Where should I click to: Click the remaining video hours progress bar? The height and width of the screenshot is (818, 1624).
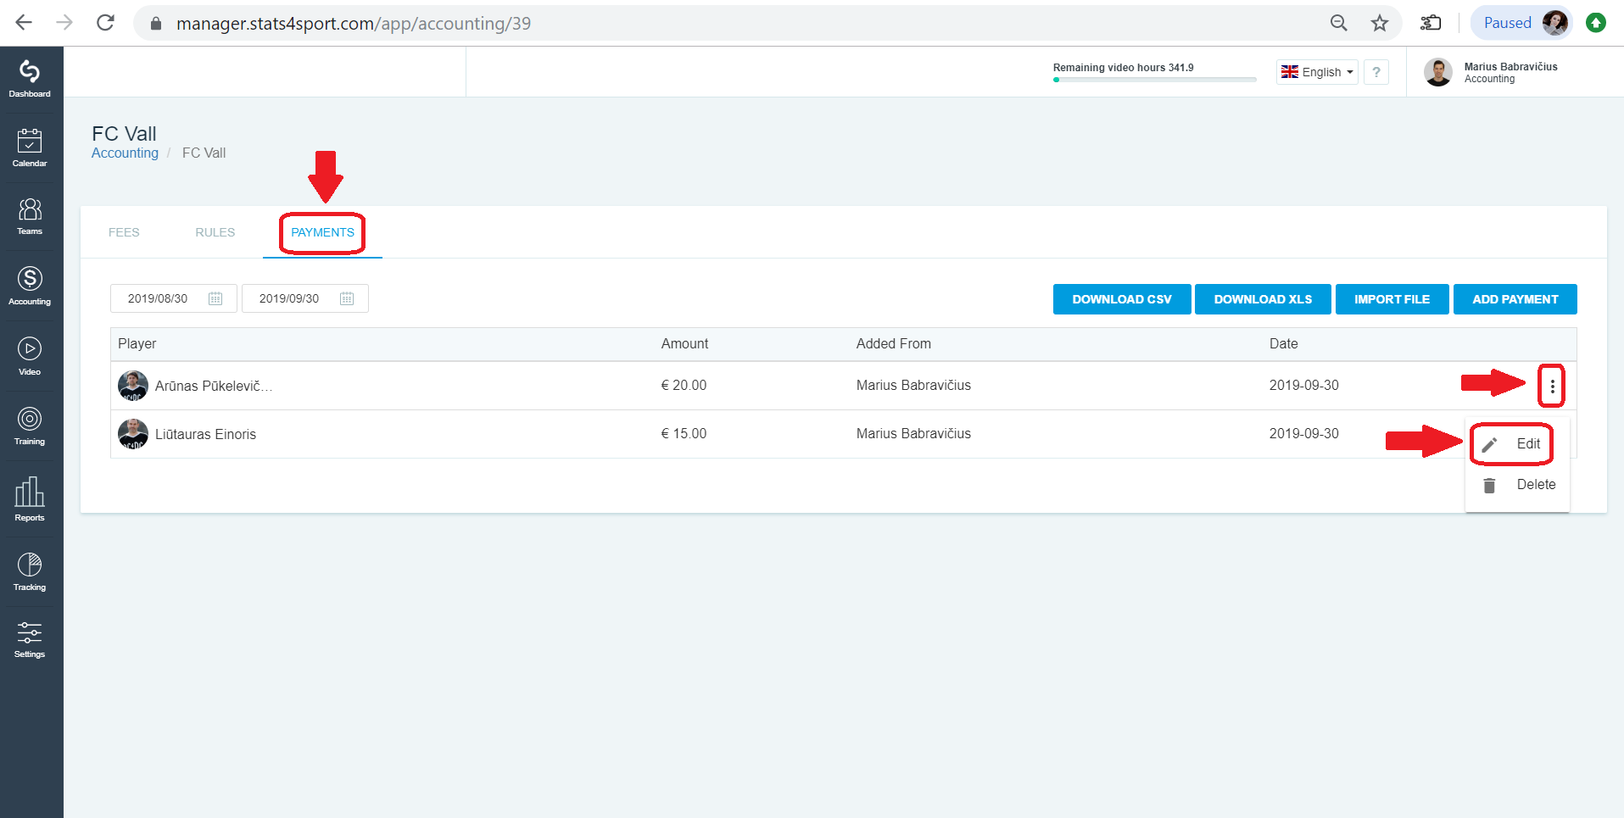click(1154, 80)
